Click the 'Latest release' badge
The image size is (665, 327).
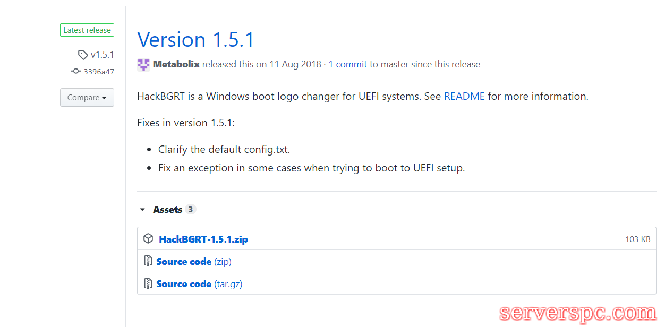click(x=87, y=30)
